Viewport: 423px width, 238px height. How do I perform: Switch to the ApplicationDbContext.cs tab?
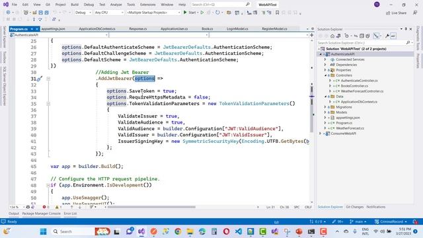(97, 29)
